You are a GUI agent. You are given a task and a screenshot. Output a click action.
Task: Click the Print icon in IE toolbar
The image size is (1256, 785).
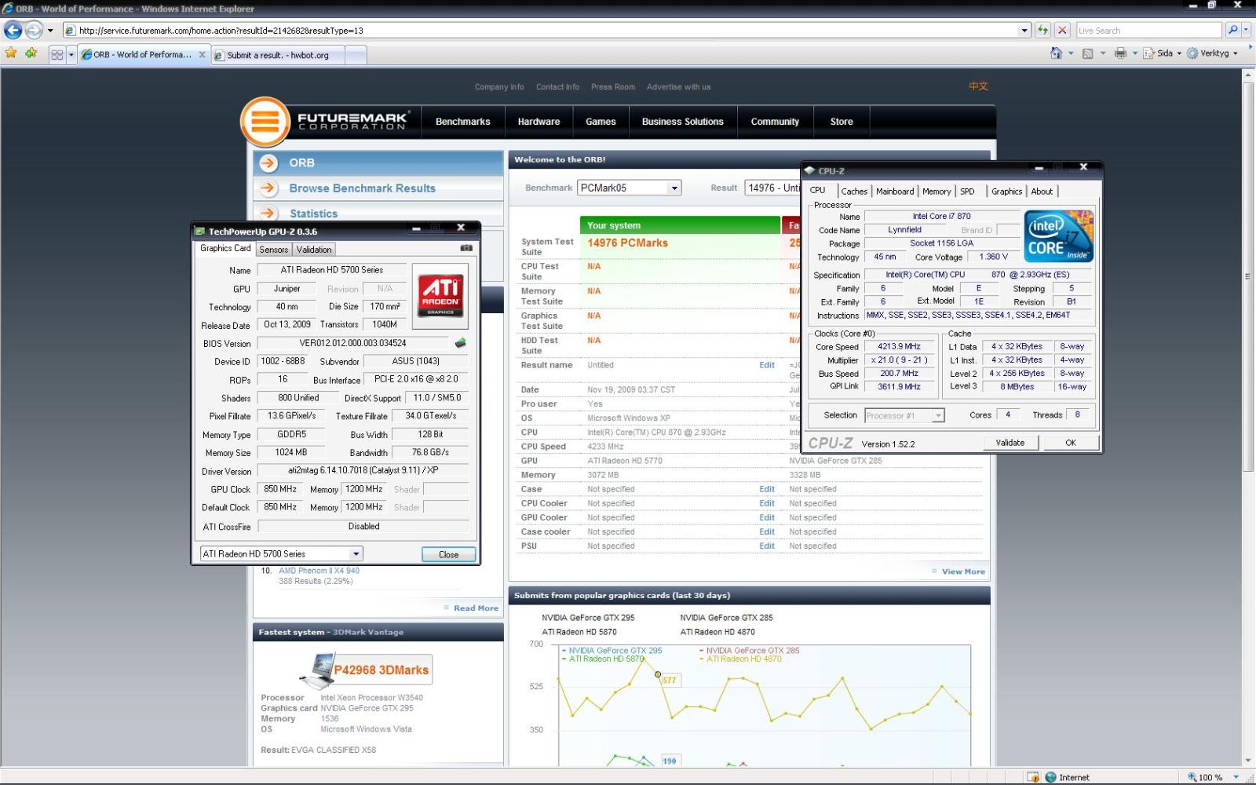click(1120, 53)
